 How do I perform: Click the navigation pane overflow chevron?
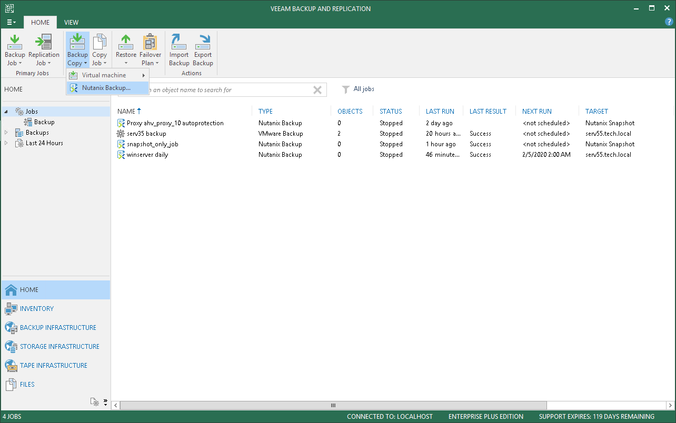coord(105,402)
